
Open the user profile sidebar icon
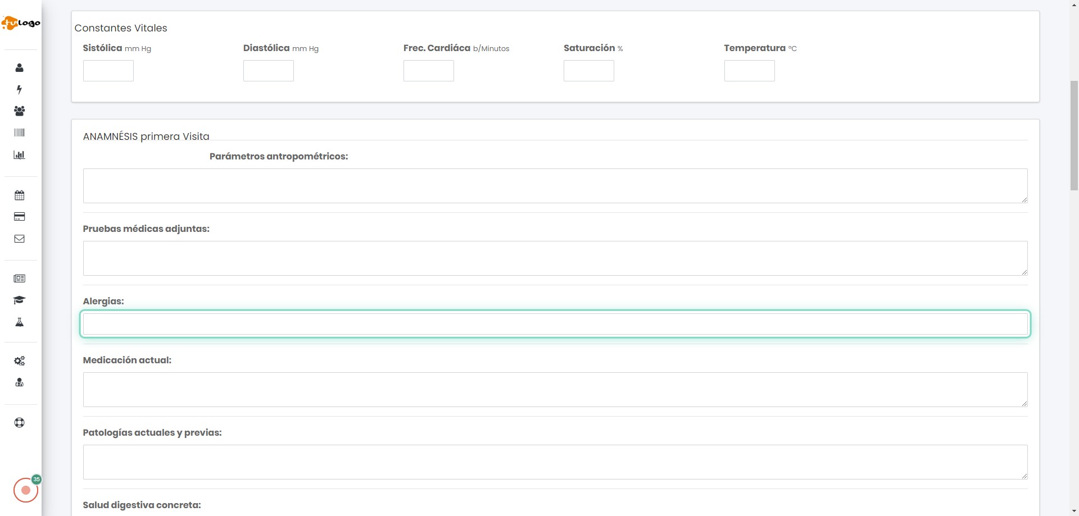pos(20,68)
